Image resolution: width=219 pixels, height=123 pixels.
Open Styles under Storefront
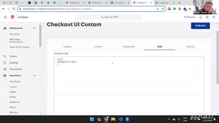(x=13, y=97)
